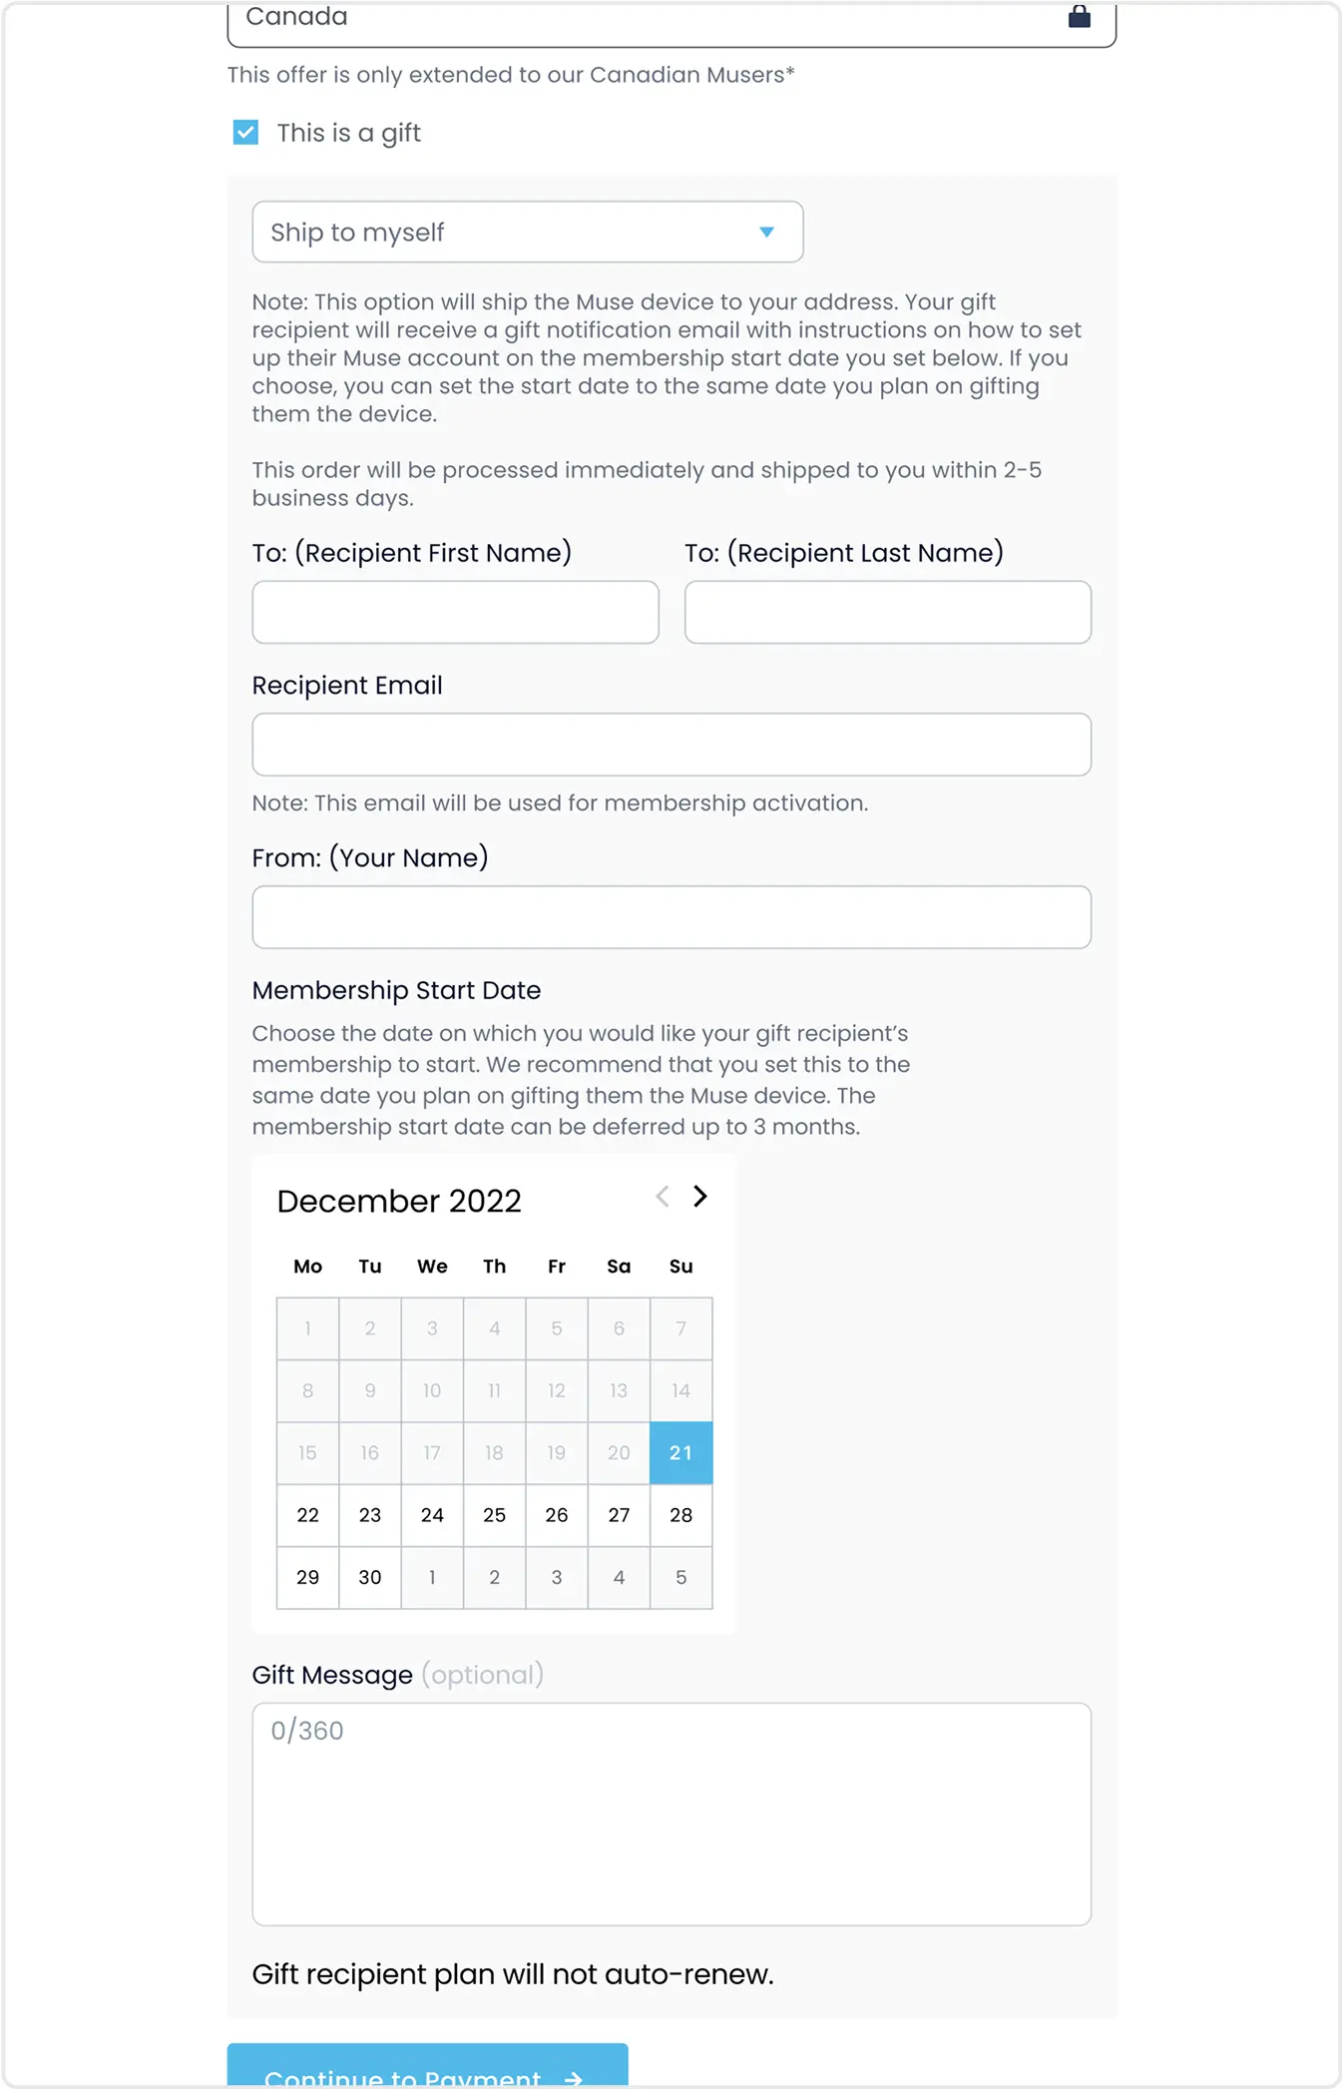Image resolution: width=1342 pixels, height=2089 pixels.
Task: Select December 21 on the calendar
Action: pos(680,1452)
